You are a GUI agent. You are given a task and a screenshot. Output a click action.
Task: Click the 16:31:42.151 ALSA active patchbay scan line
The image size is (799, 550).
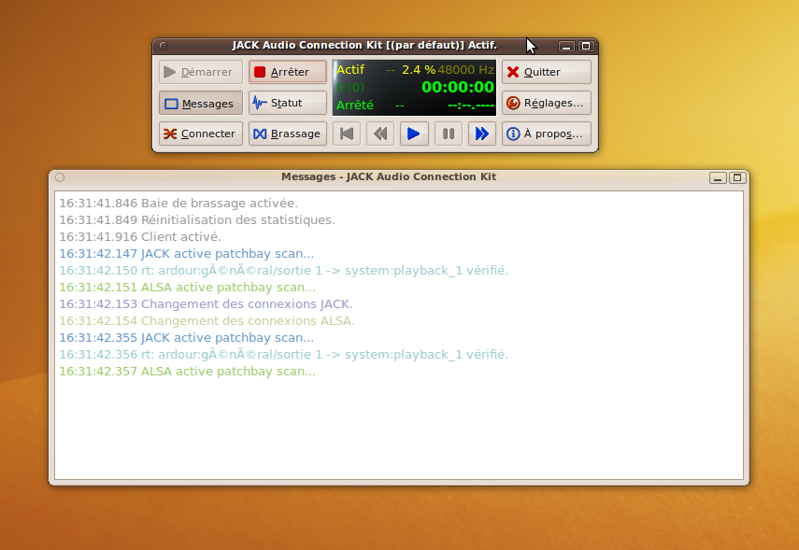click(x=188, y=288)
